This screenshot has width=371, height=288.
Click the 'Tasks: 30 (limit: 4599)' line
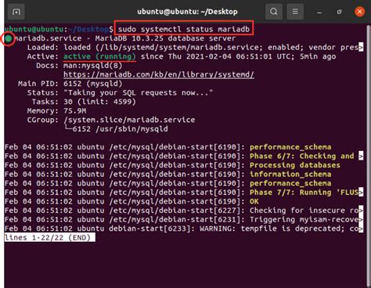click(x=84, y=102)
